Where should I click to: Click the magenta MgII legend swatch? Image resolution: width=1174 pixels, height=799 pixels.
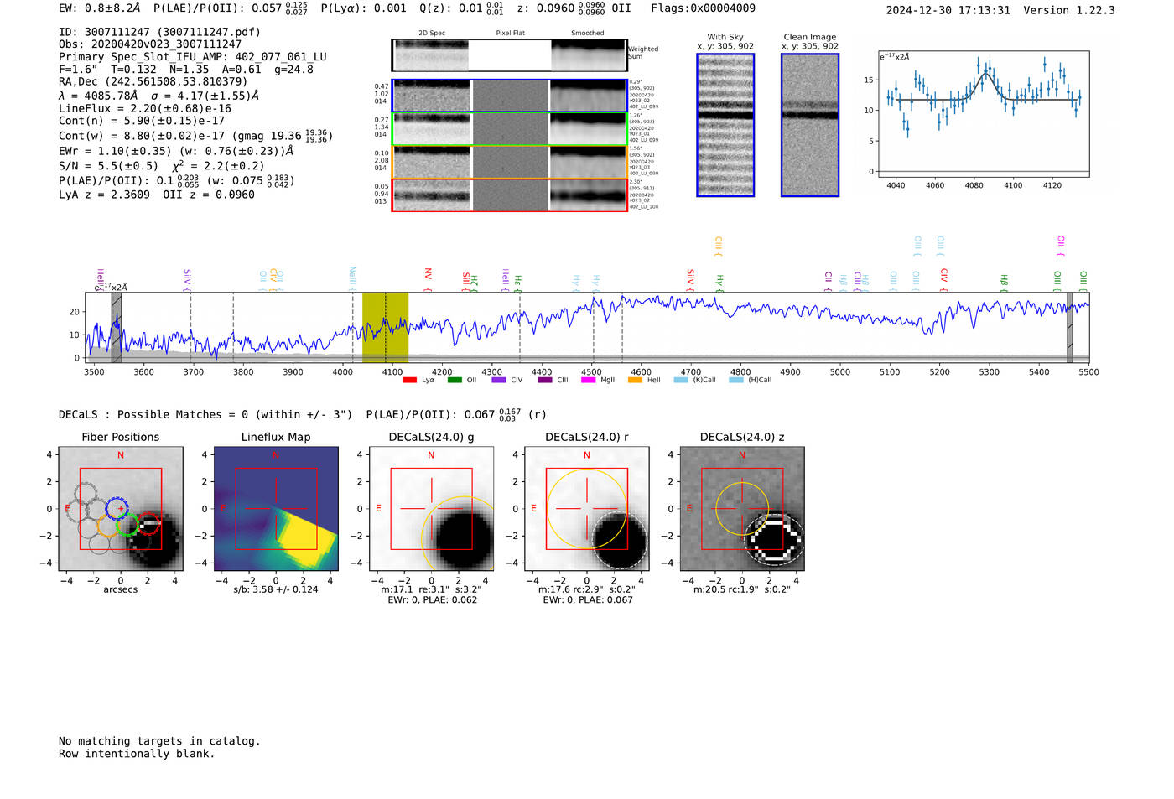pos(589,380)
